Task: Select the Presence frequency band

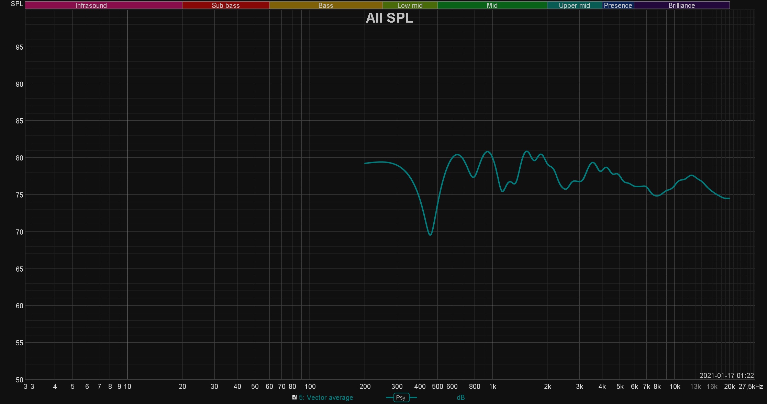Action: point(618,5)
